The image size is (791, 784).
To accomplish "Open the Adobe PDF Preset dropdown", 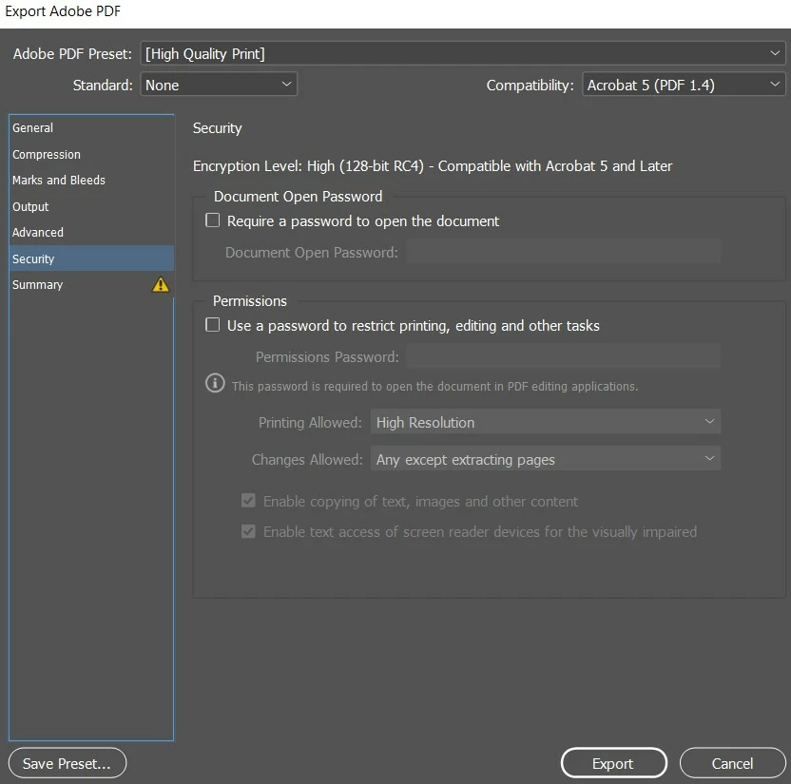I will point(463,53).
